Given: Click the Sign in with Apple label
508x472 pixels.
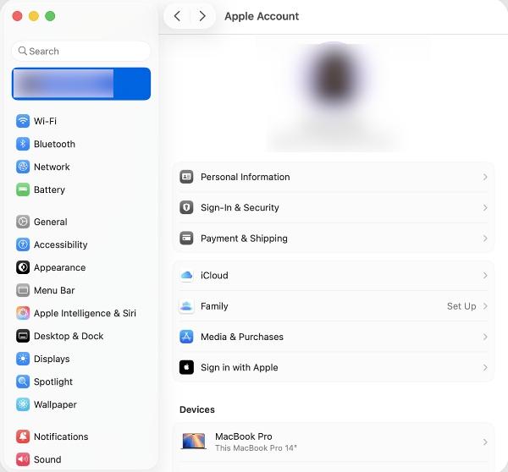Looking at the screenshot, I should (x=240, y=367).
